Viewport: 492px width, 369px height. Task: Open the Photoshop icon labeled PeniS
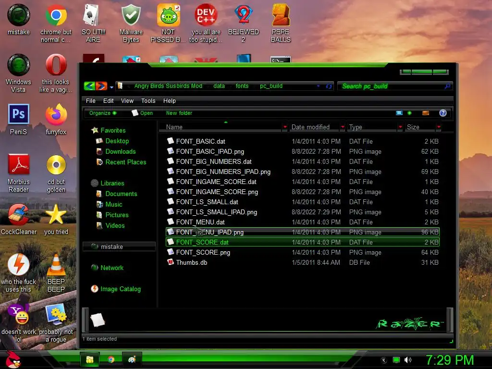coord(19,119)
